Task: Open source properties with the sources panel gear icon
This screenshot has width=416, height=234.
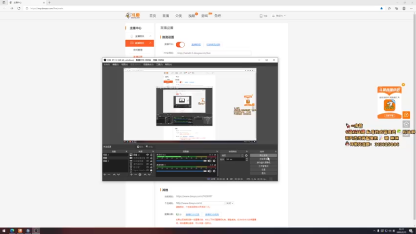Action: coord(140,175)
